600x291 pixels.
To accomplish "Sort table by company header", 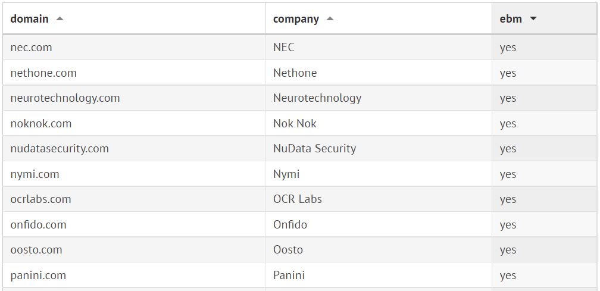I will click(x=296, y=19).
